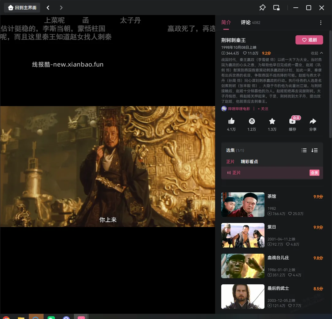Switch to the 简介 tab
Screen dimensions: 332x319
(x=226, y=22)
